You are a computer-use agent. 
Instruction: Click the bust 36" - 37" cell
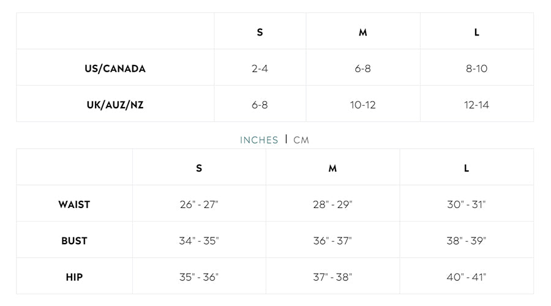tap(332, 241)
